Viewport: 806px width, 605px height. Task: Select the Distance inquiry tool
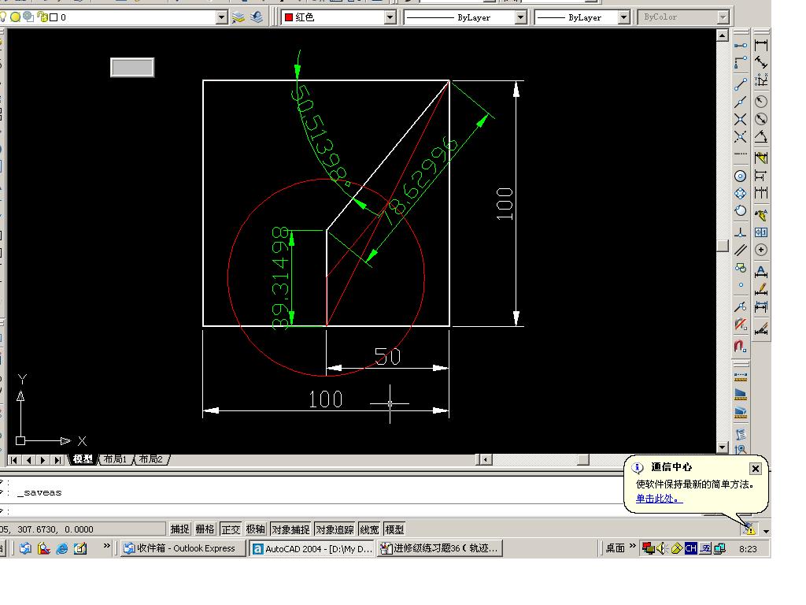740,377
